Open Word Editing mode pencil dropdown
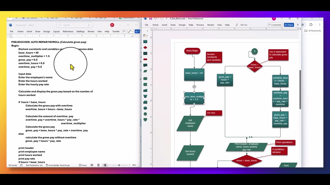 [x=131, y=31]
